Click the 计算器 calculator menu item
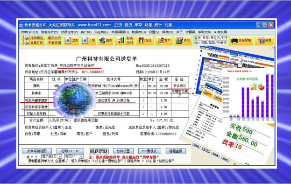291x184 pixels. (190, 32)
